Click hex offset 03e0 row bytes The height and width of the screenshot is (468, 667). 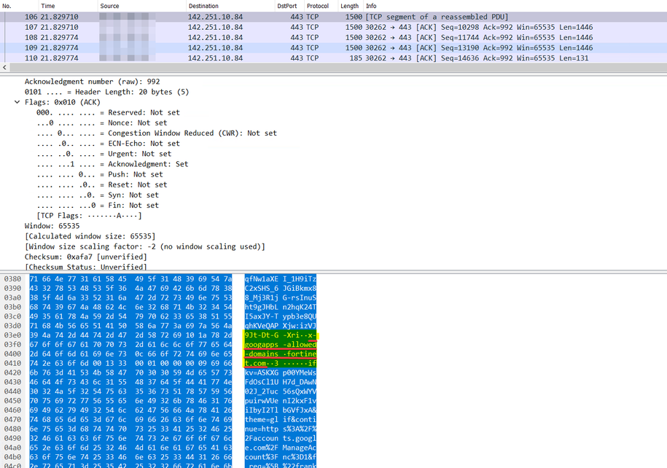pyautogui.click(x=130, y=335)
